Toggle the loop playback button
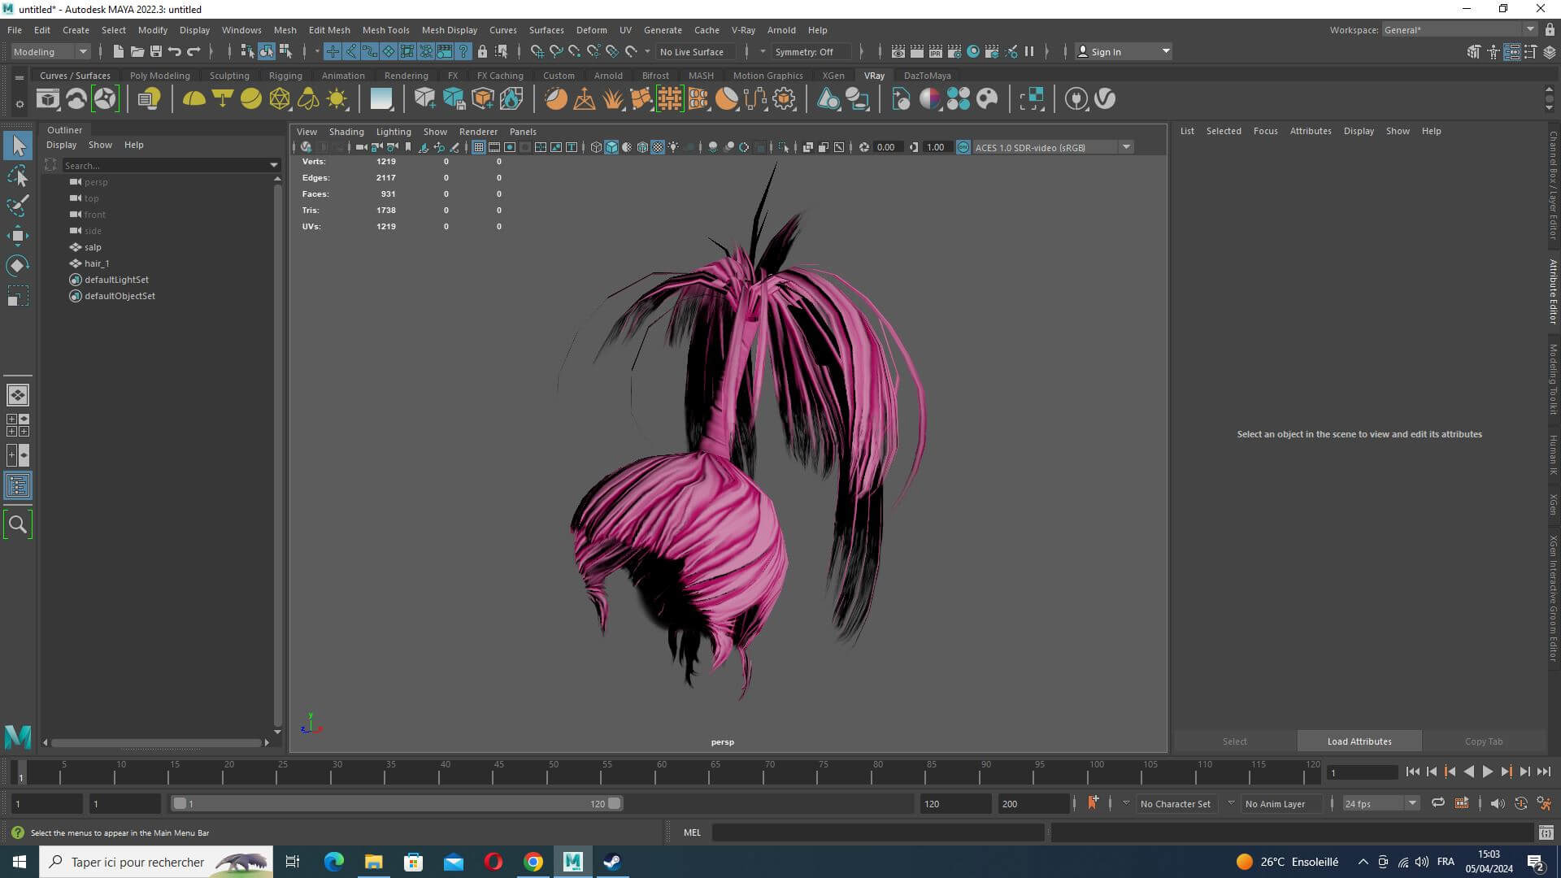1561x878 pixels. coord(1437,803)
